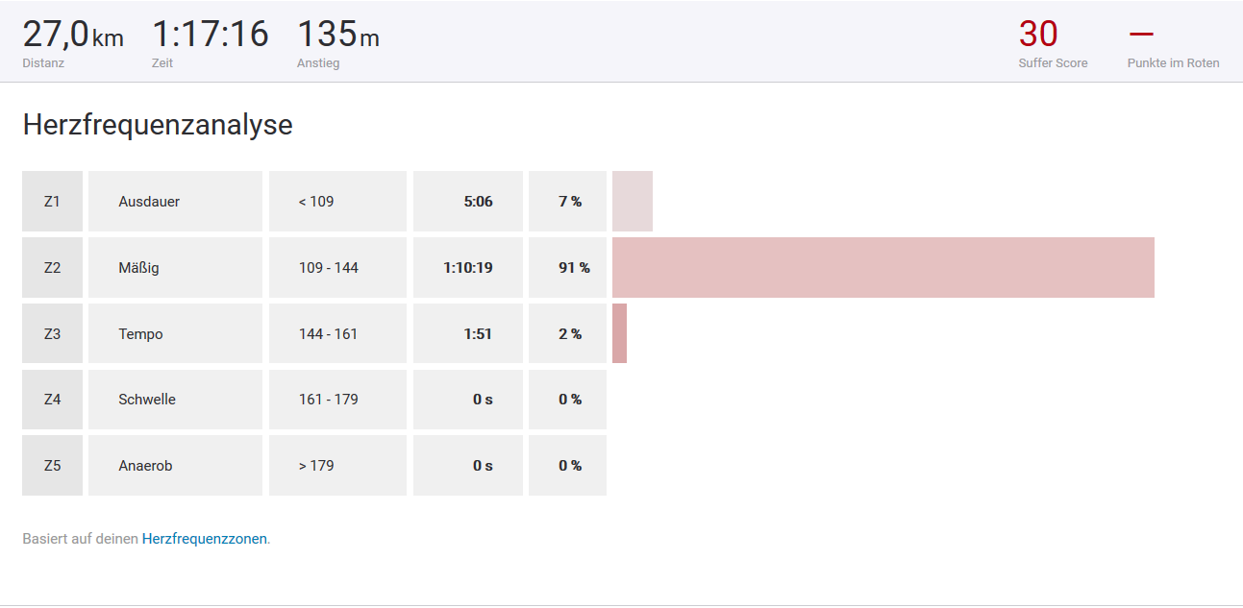Click the Z3 Tempo percentage bar
Viewport: 1243px width, 608px height.
[x=619, y=334]
